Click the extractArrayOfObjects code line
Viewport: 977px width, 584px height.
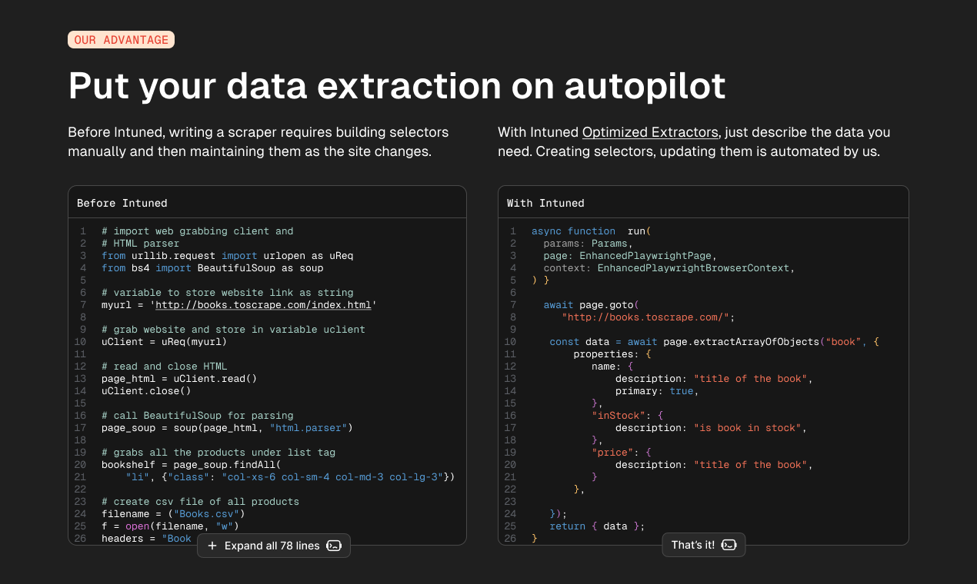(714, 342)
